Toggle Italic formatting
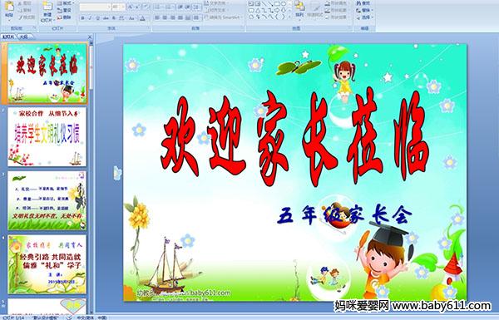 pos(90,18)
